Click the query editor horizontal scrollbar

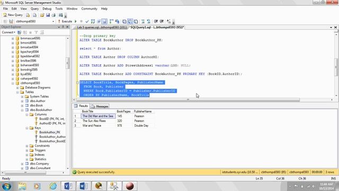click(188, 100)
